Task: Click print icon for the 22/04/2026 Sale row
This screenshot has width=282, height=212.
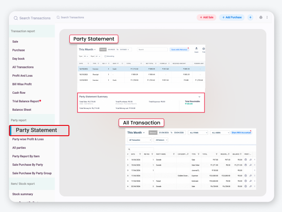Action: click(x=246, y=187)
